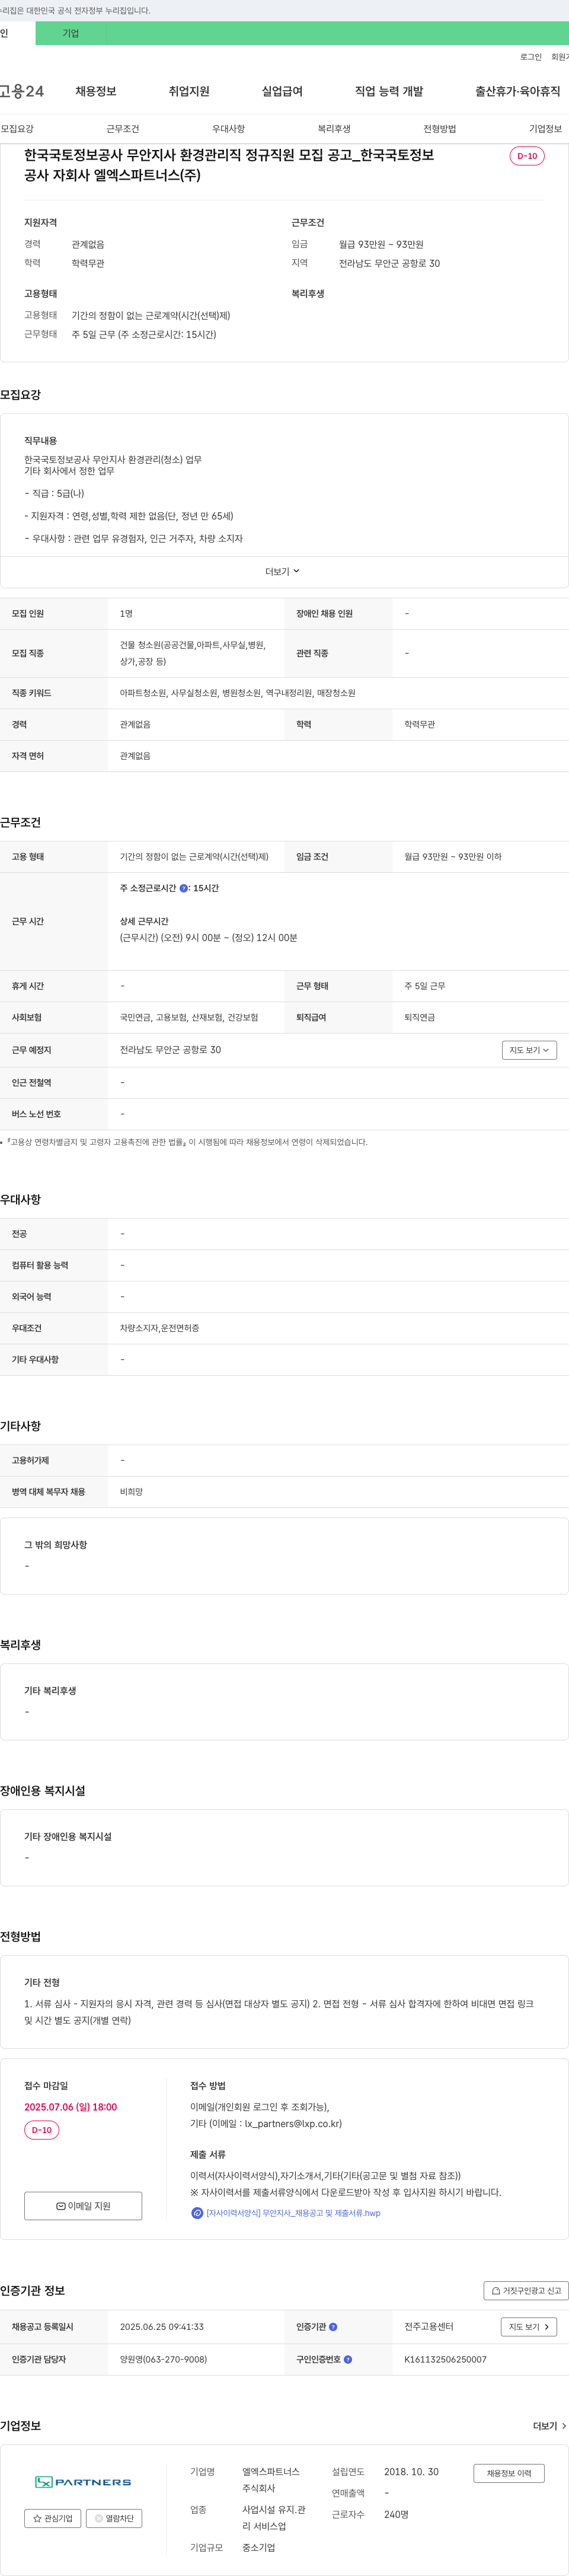Click the attachment icon before the hwp file

(x=197, y=2213)
